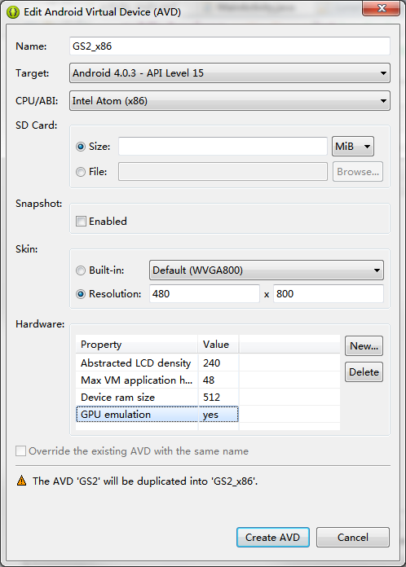Open the MiB unit dropdown
The width and height of the screenshot is (406, 567).
353,147
